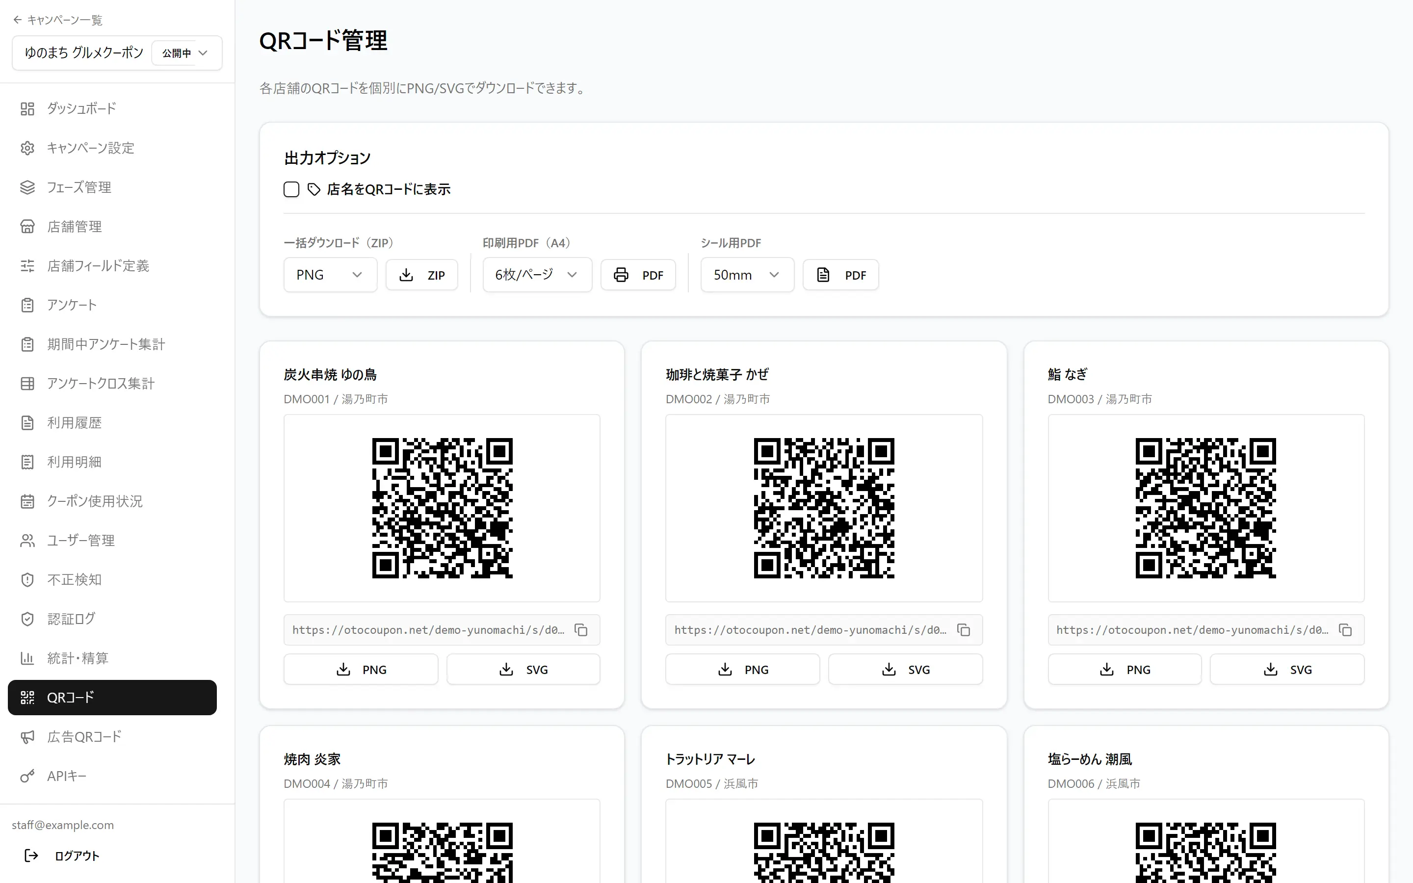
Task: Click the クーポン使用状況 calendar icon
Action: coord(27,501)
